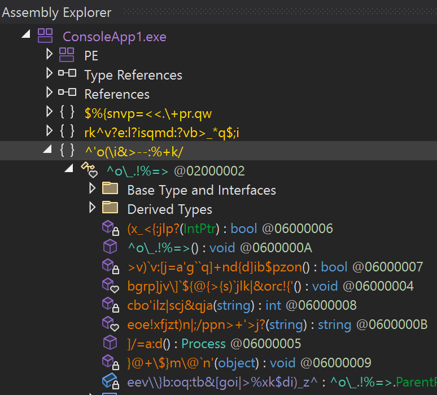Expand the Type References node
The height and width of the screenshot is (395, 437).
point(49,74)
